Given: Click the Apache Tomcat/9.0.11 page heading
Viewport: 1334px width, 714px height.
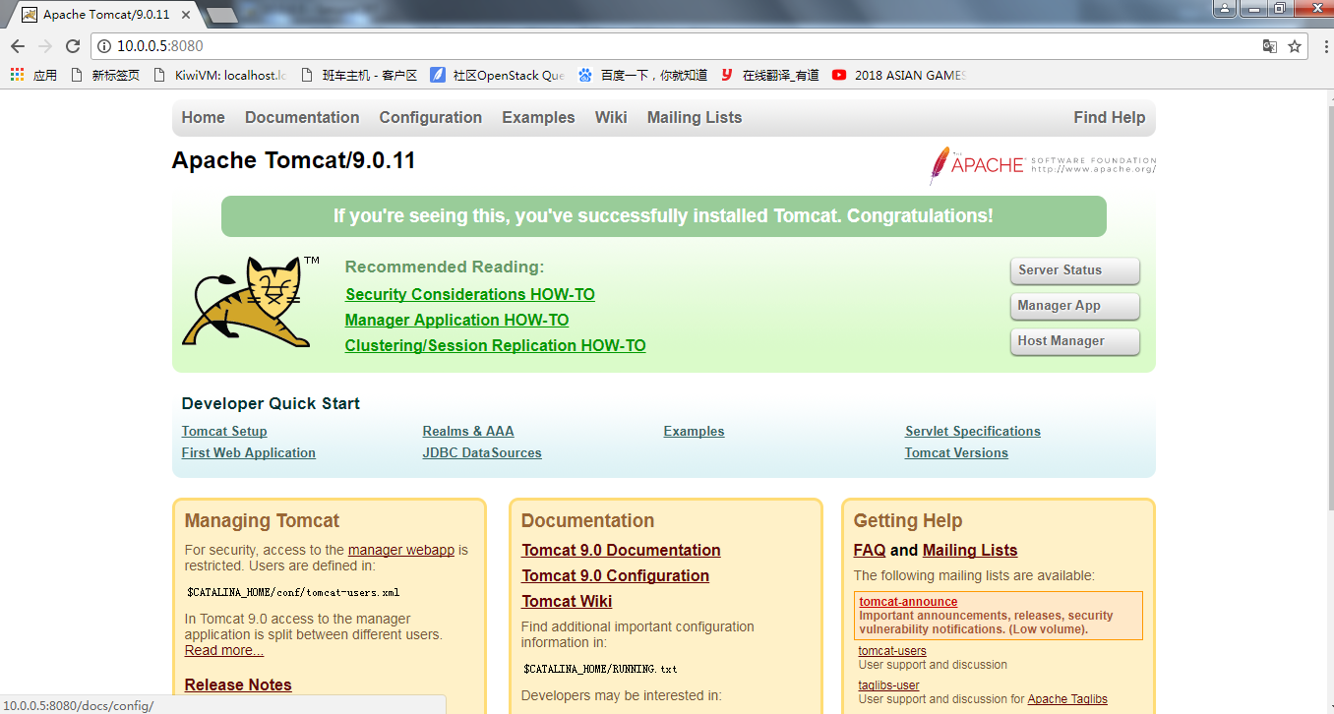Looking at the screenshot, I should pyautogui.click(x=293, y=160).
